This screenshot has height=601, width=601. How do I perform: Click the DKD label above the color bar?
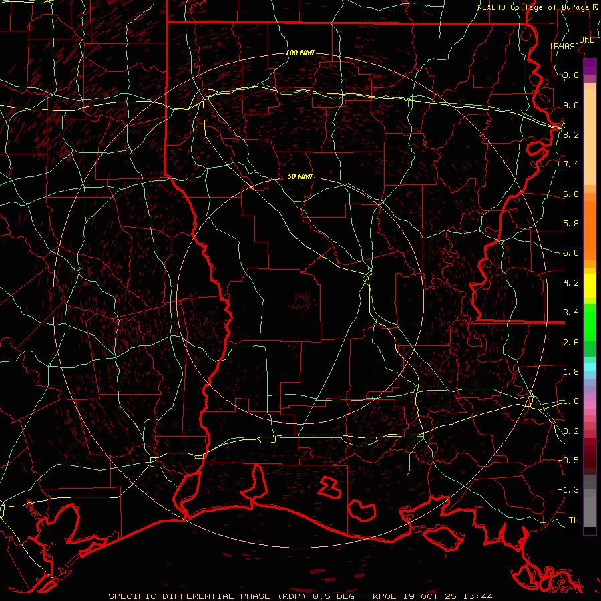tap(587, 40)
